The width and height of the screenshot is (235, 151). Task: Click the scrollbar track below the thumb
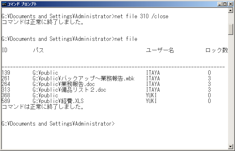[x=230, y=89]
